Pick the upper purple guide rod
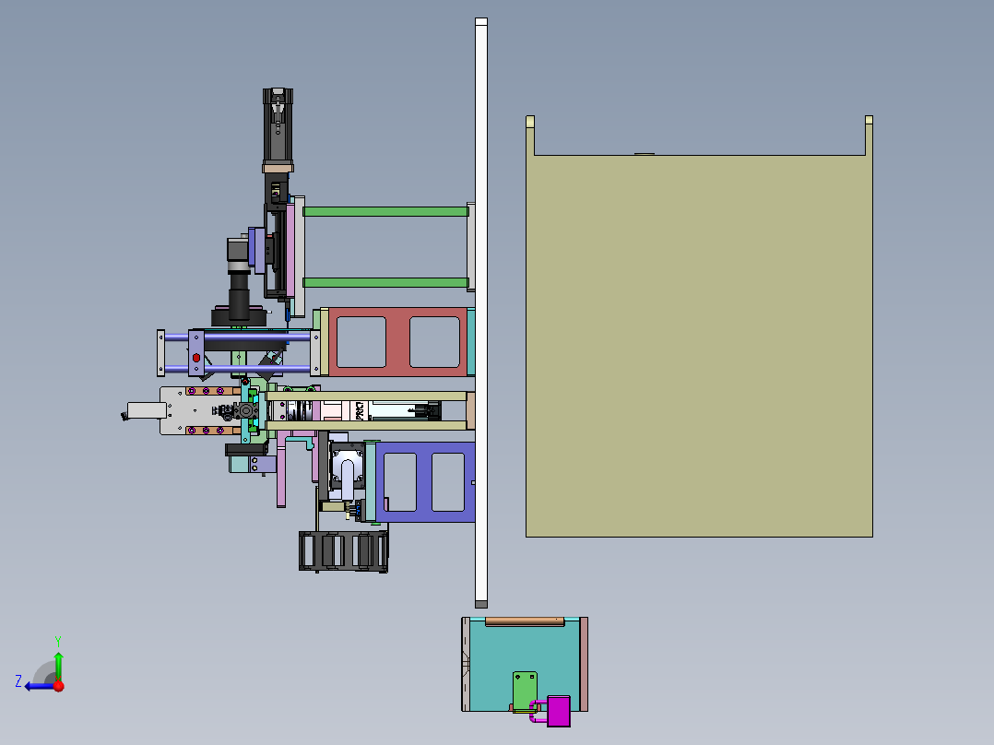Screen dimensions: 994x745 point(238,337)
